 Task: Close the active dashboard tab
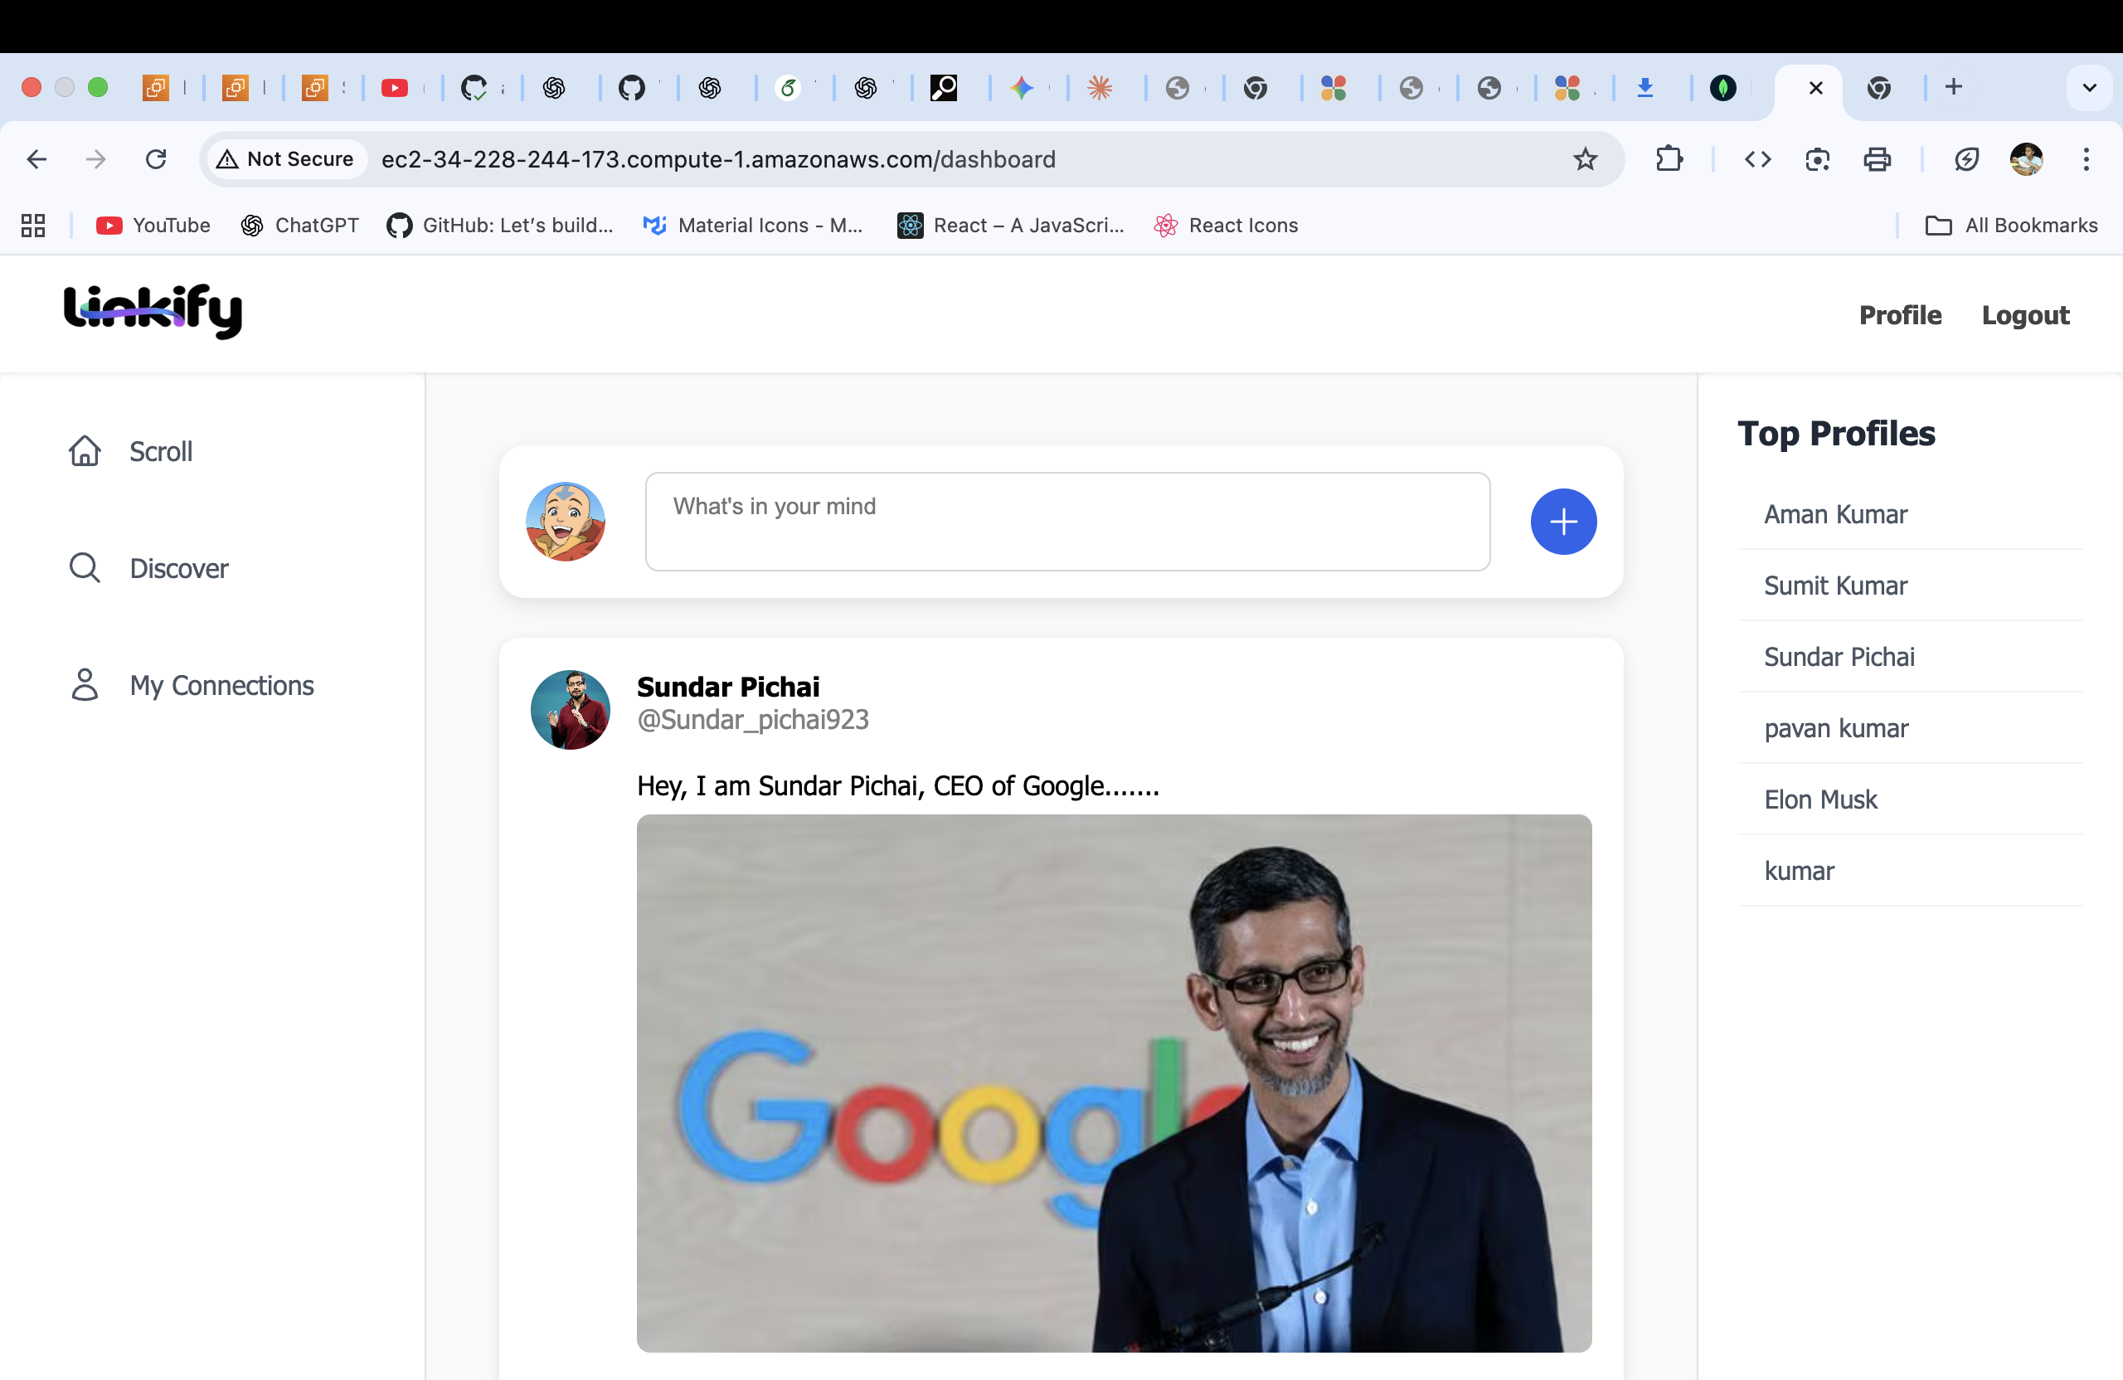(1815, 87)
